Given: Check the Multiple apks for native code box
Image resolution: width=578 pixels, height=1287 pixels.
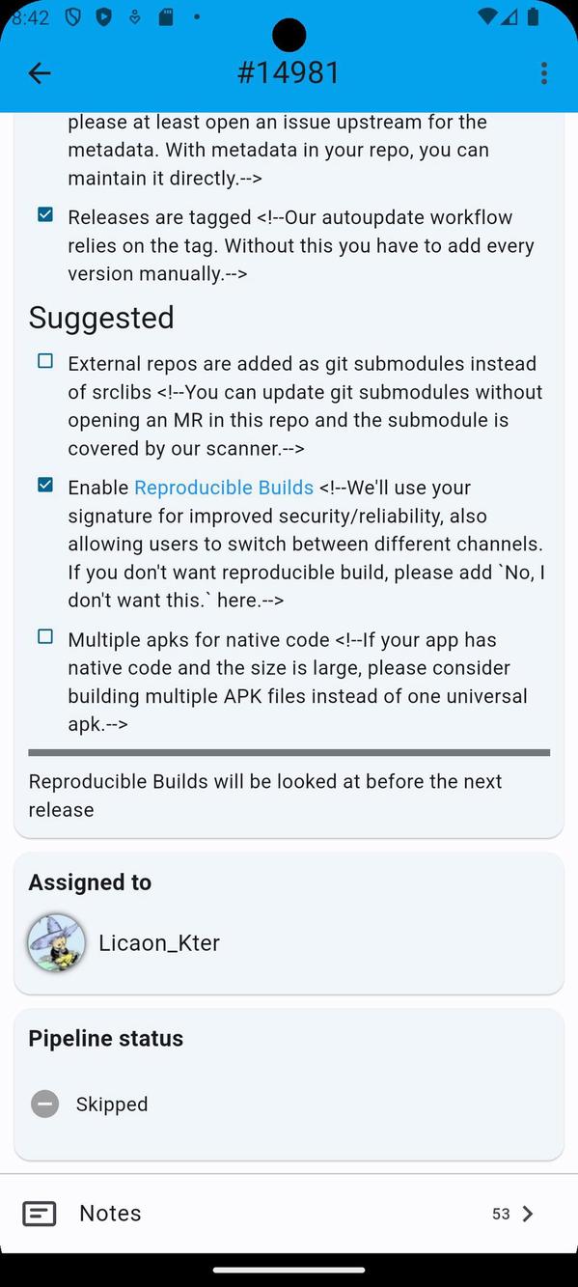Looking at the screenshot, I should click(x=44, y=636).
